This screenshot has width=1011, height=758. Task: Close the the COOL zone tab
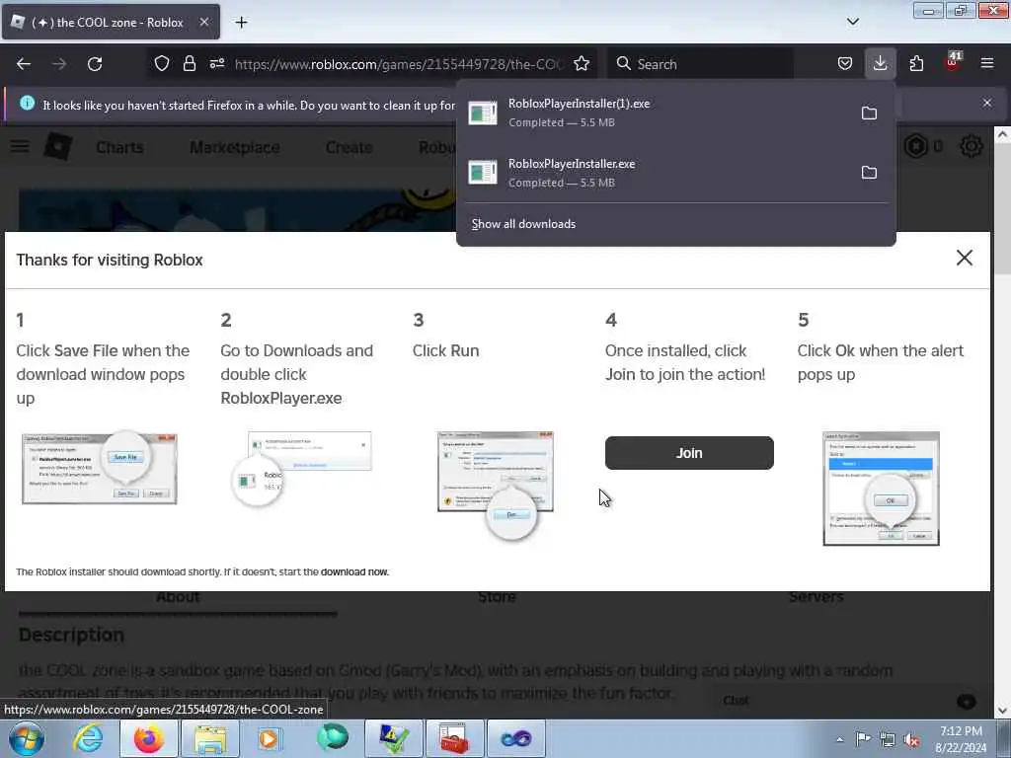203,22
